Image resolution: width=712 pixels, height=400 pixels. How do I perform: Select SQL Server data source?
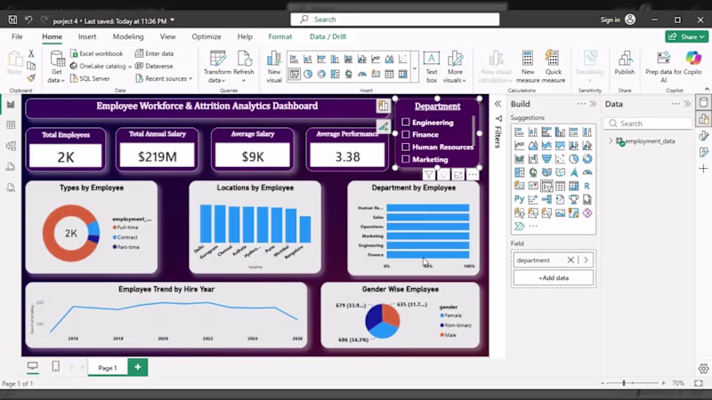pyautogui.click(x=91, y=78)
